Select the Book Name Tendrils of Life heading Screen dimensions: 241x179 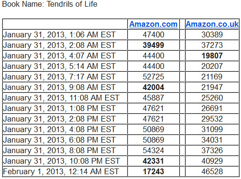(x=50, y=4)
